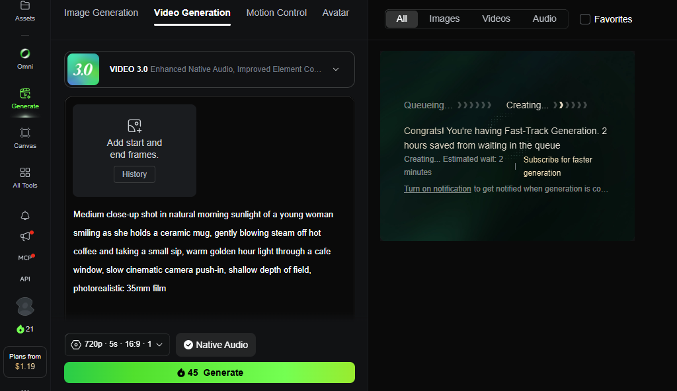Click the Creating progress indicator
Viewport: 677px width, 391px height.
pos(547,105)
